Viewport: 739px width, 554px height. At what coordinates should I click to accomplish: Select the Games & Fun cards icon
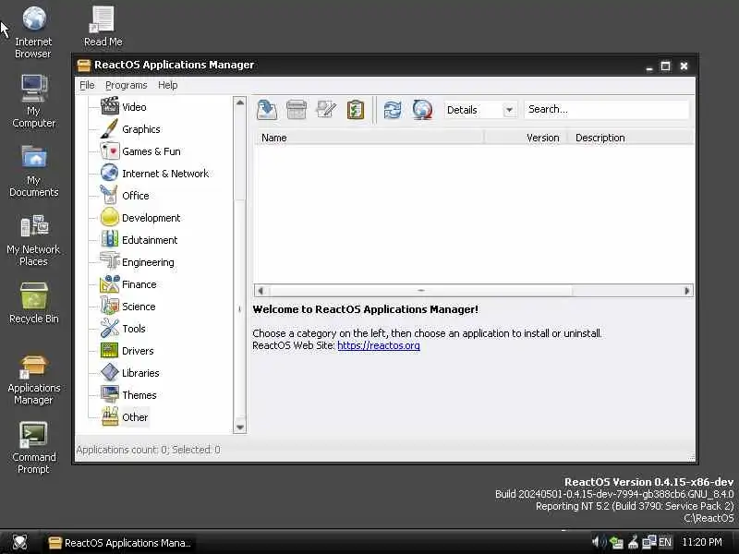tap(109, 151)
